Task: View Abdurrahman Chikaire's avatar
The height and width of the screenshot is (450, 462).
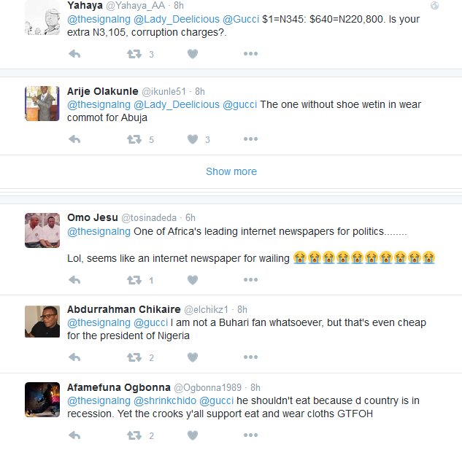Action: [x=42, y=322]
